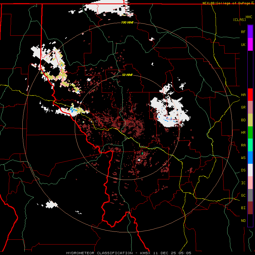Image resolution: width=255 pixels, height=255 pixels.
Task: Click the RA light green legend swatch
Action: 250,145
